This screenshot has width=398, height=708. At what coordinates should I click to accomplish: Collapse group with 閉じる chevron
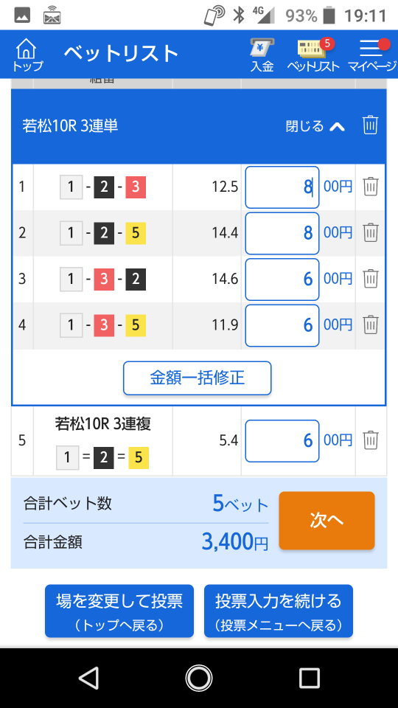click(315, 126)
